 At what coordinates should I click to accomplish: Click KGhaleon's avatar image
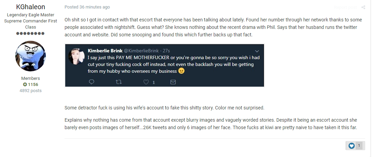pyautogui.click(x=31, y=56)
